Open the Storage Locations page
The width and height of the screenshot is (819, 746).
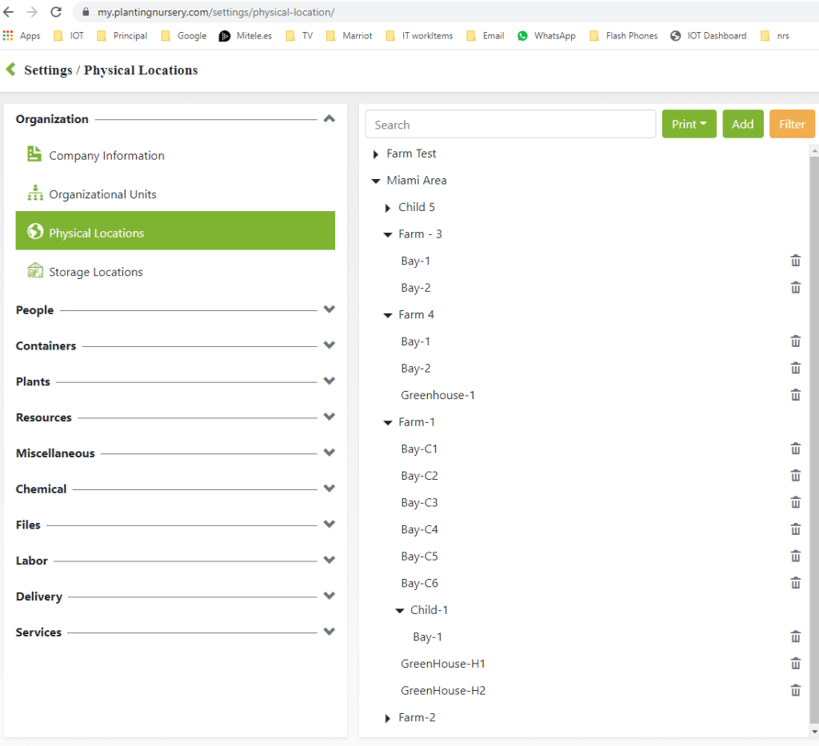click(x=95, y=272)
